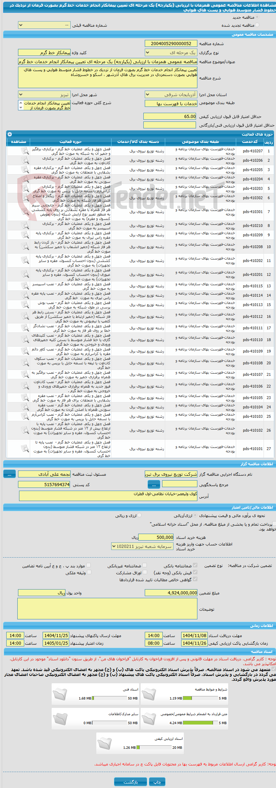Open the bank account سرمایه شعبه تبریز dropdown

pos(142,546)
